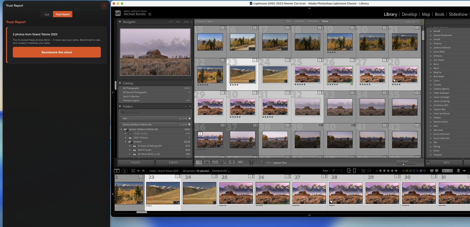Open toolbar content dropdown triangle
The width and height of the screenshot is (470, 227).
pos(421,162)
